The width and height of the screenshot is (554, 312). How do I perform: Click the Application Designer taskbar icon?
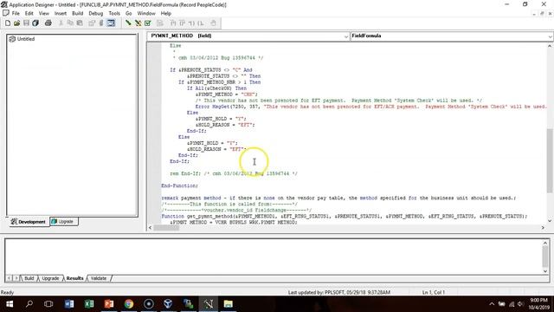[209, 304]
